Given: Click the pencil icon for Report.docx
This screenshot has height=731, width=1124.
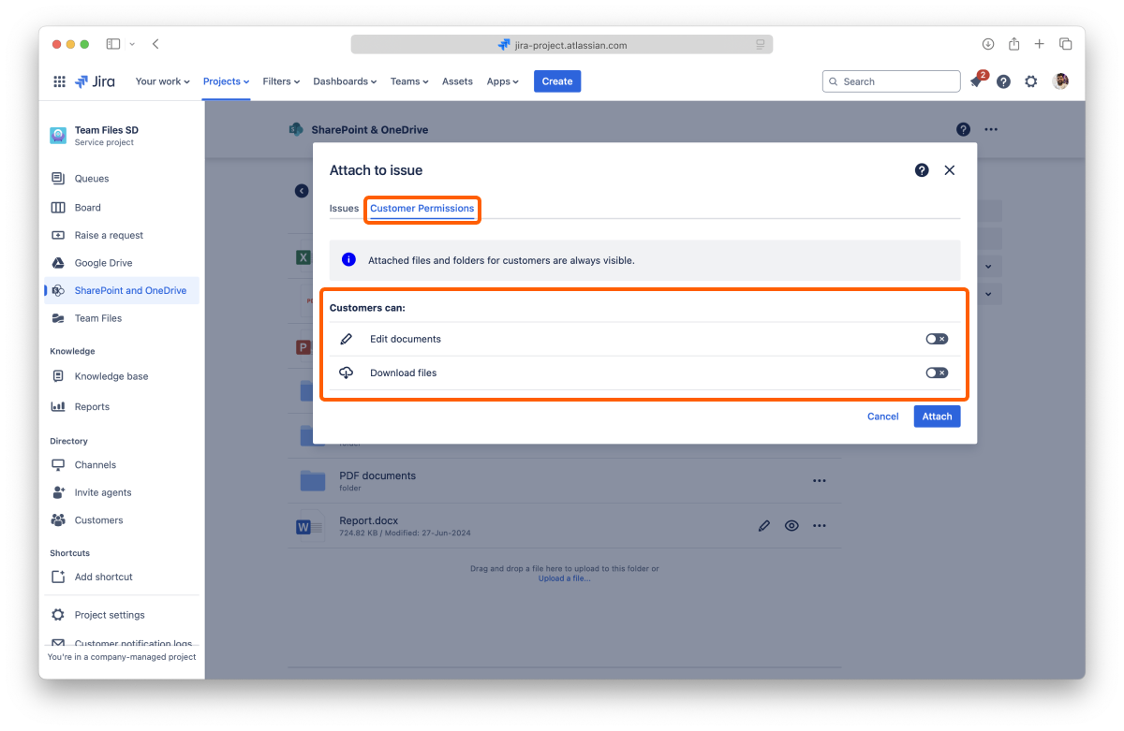Looking at the screenshot, I should point(764,526).
